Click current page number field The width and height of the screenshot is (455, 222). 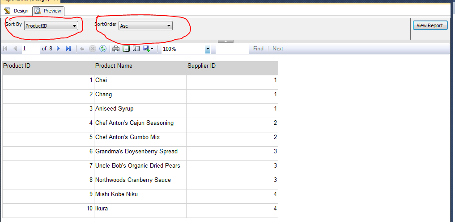coord(31,49)
